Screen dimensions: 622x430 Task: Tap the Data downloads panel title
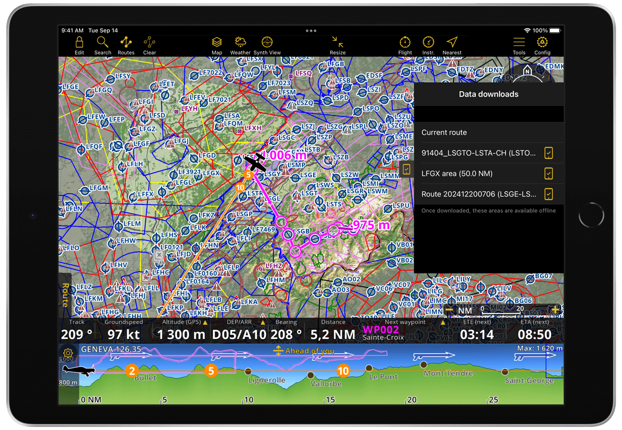click(x=488, y=94)
